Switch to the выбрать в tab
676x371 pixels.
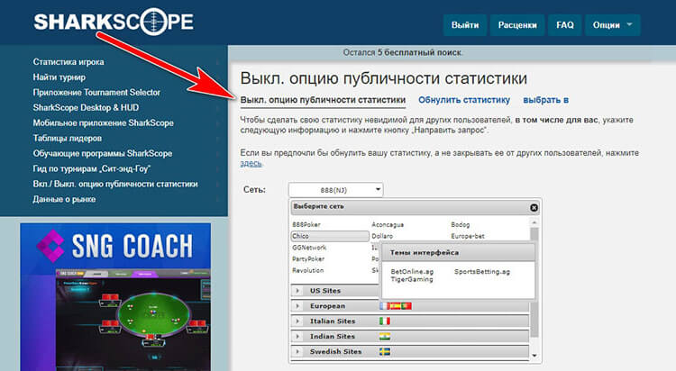(x=545, y=100)
